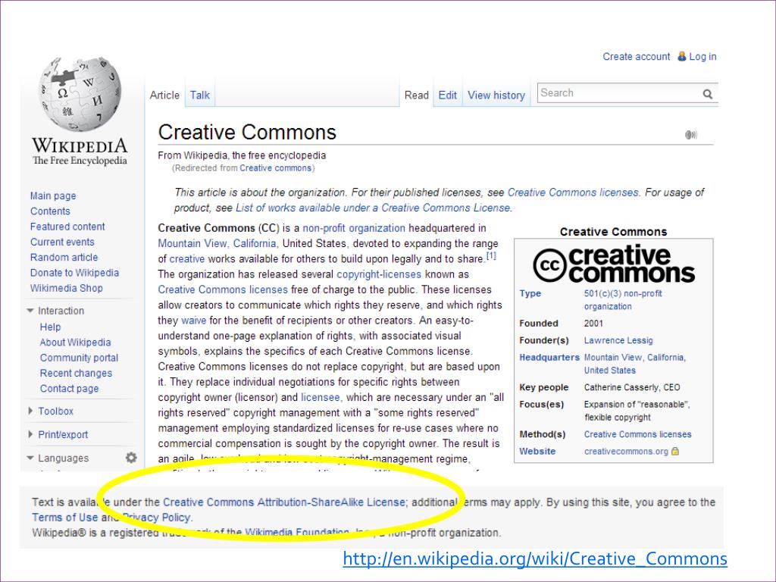This screenshot has width=776, height=582.
Task: Switch to the Article tab
Action: 164,95
